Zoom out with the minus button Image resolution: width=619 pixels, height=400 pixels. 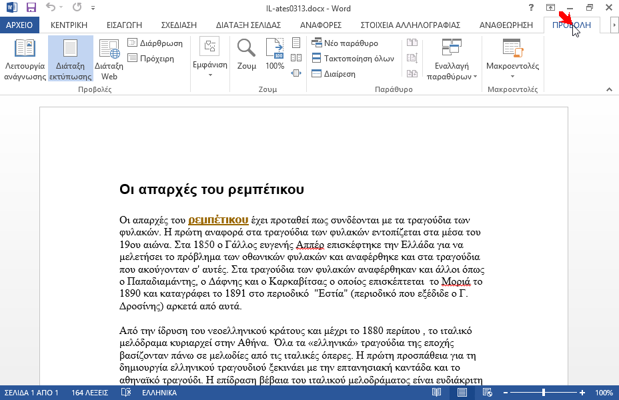coord(506,393)
